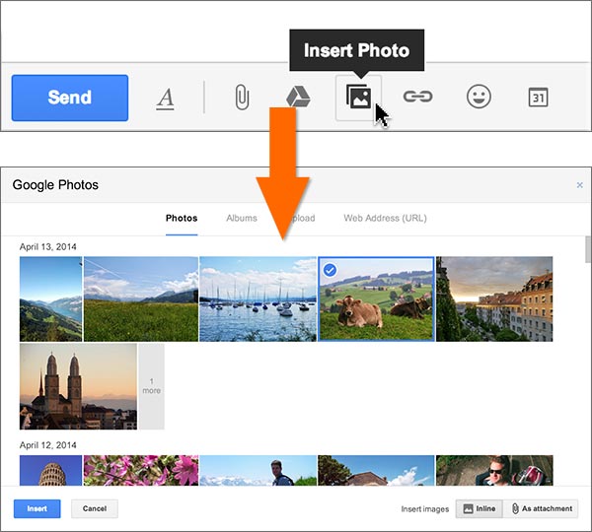Choose the Inline insert option
This screenshot has width=592, height=532.
(x=480, y=509)
